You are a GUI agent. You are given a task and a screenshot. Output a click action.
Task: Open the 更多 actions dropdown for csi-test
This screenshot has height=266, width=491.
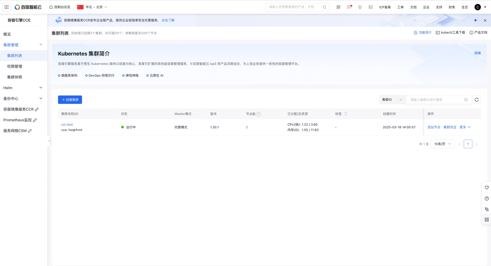(465, 127)
